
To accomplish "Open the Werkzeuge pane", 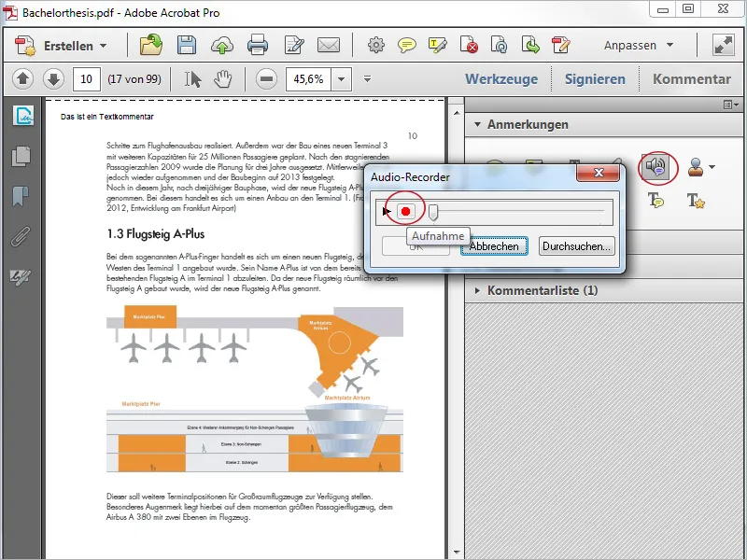I will click(x=501, y=79).
